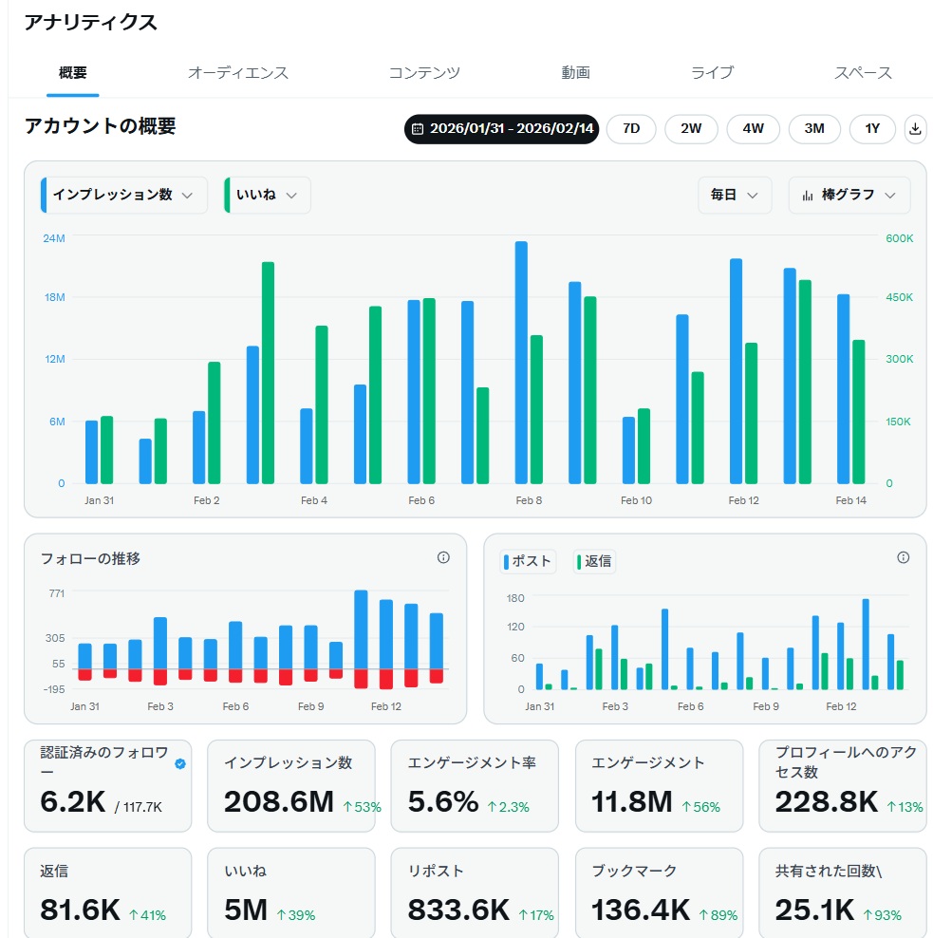This screenshot has height=938, width=933.
Task: Open the 毎日 interval dropdown
Action: click(x=736, y=196)
